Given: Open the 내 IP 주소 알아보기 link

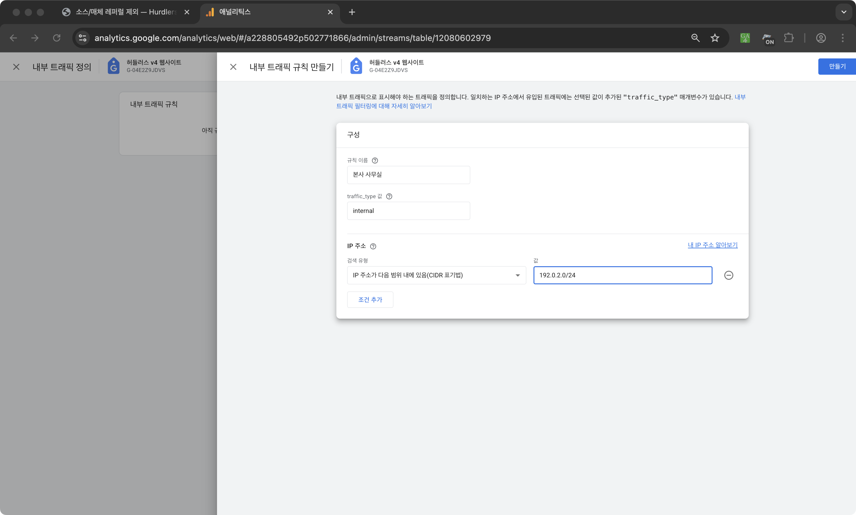Looking at the screenshot, I should [x=713, y=245].
